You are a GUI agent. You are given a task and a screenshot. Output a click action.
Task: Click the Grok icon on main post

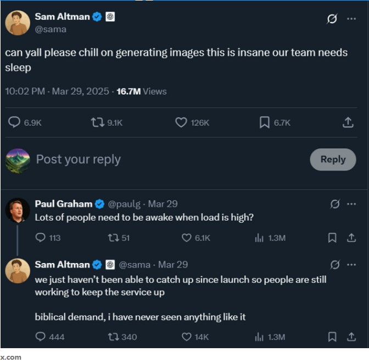[x=332, y=19]
